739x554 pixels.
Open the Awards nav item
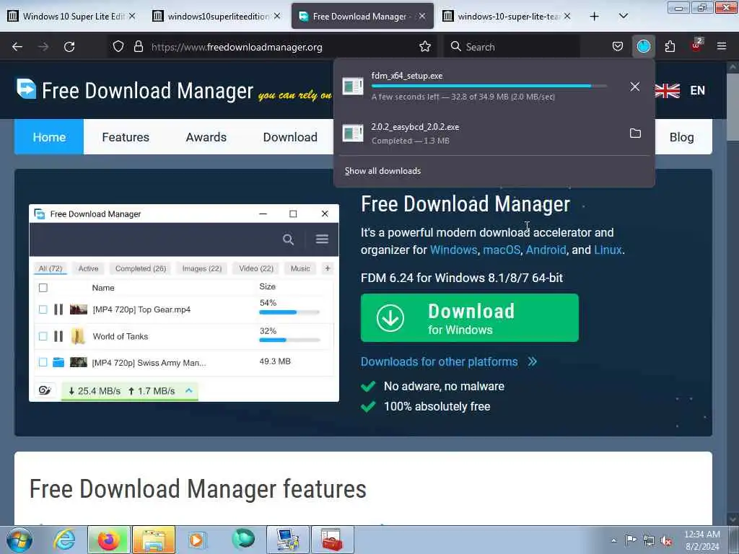pyautogui.click(x=206, y=137)
